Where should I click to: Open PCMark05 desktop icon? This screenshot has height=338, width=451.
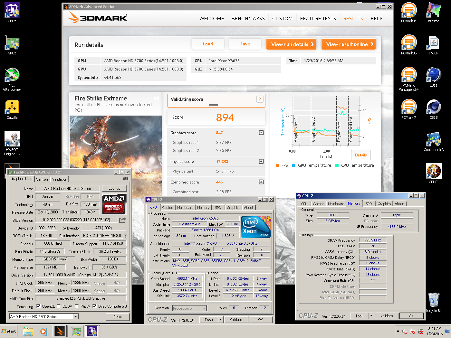click(x=409, y=45)
